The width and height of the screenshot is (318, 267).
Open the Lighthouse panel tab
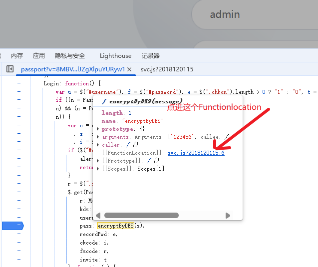click(116, 55)
